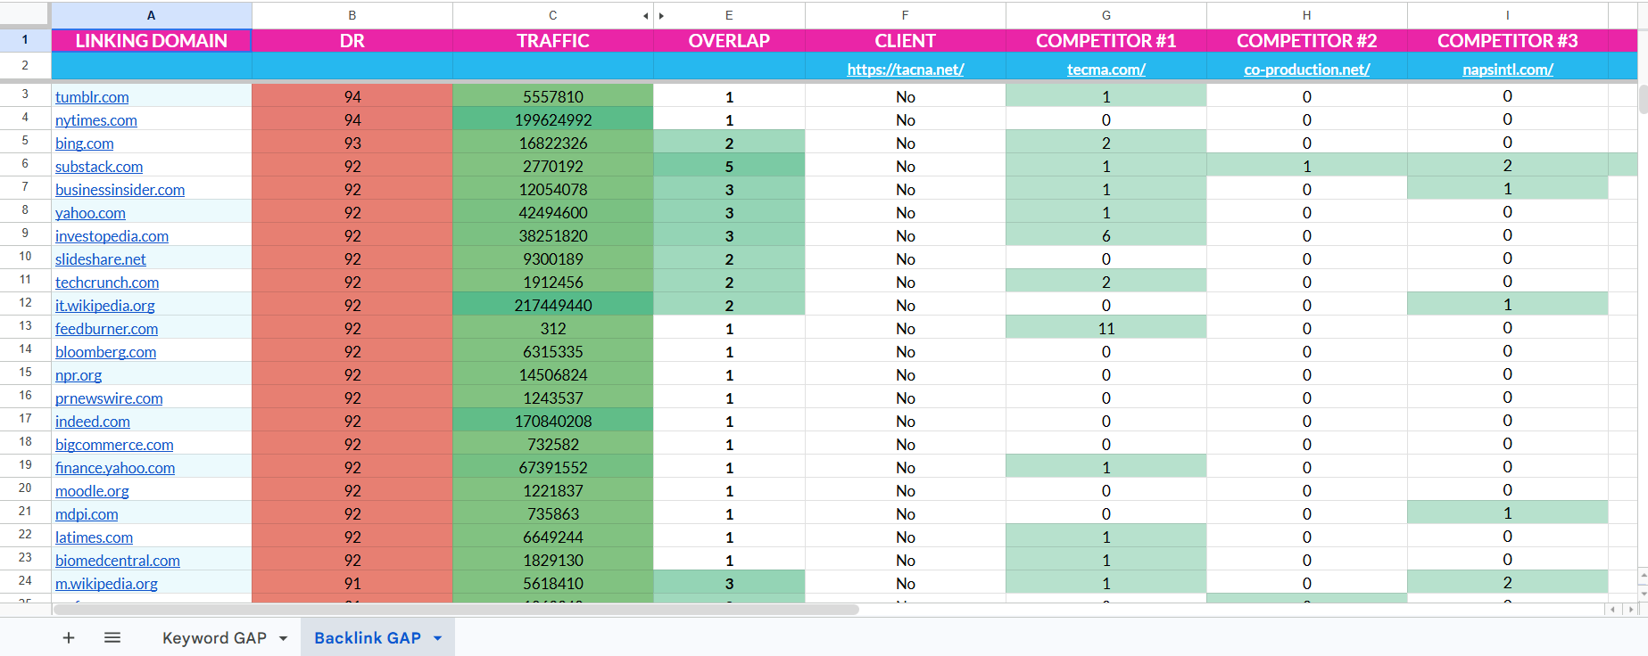Click the select-all corner box
Image resolution: width=1648 pixels, height=656 pixels.
tap(25, 15)
